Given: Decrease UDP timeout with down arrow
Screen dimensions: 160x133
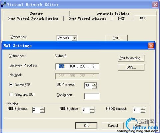Looking at the screenshot, I should click(94, 87).
